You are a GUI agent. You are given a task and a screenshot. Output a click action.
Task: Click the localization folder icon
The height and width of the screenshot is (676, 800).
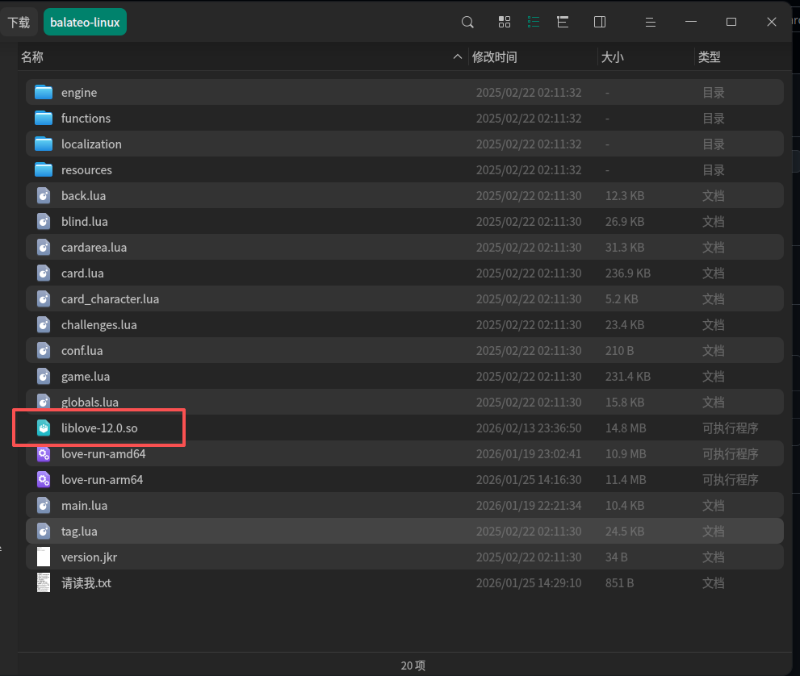click(44, 144)
